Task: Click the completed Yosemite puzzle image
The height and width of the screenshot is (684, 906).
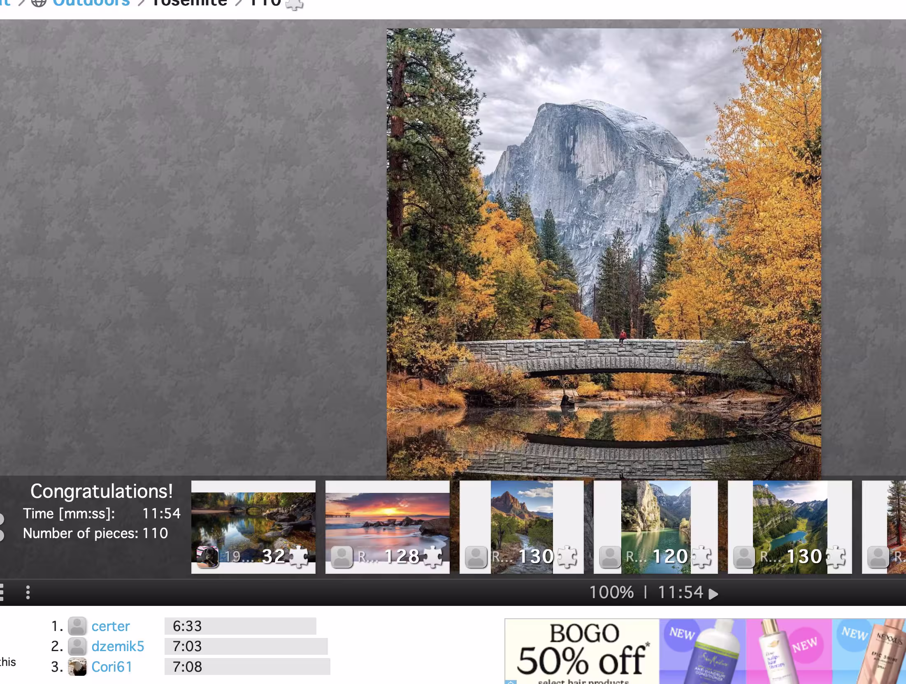Action: coord(604,253)
